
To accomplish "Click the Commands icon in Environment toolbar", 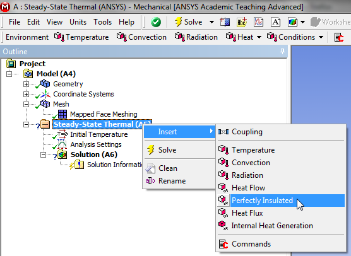I will [338, 37].
